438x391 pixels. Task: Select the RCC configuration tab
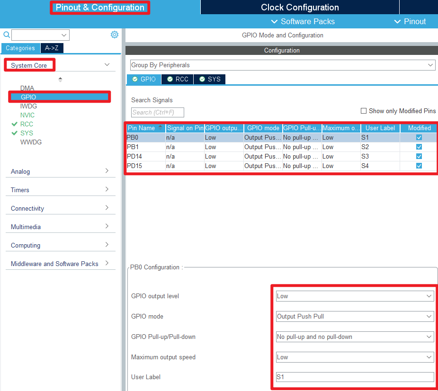point(178,80)
